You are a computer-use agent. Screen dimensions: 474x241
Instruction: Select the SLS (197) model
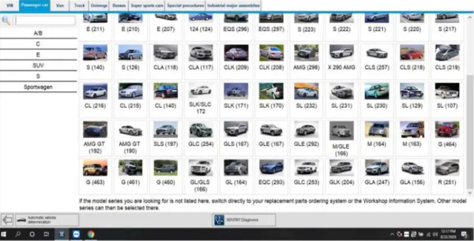166,137
